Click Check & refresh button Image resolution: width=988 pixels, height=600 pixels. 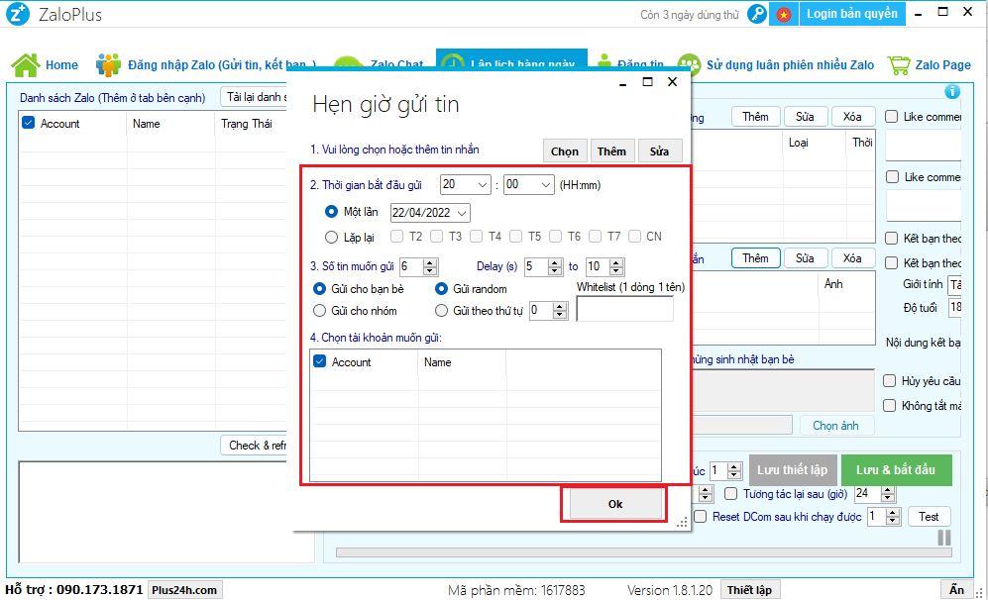(255, 446)
